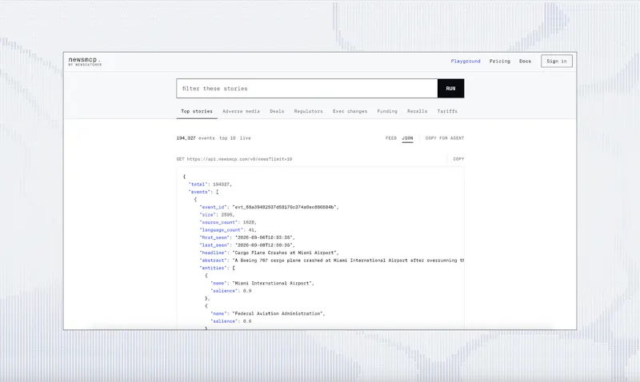
Task: Focus the 'filter these stories' input
Action: (307, 89)
